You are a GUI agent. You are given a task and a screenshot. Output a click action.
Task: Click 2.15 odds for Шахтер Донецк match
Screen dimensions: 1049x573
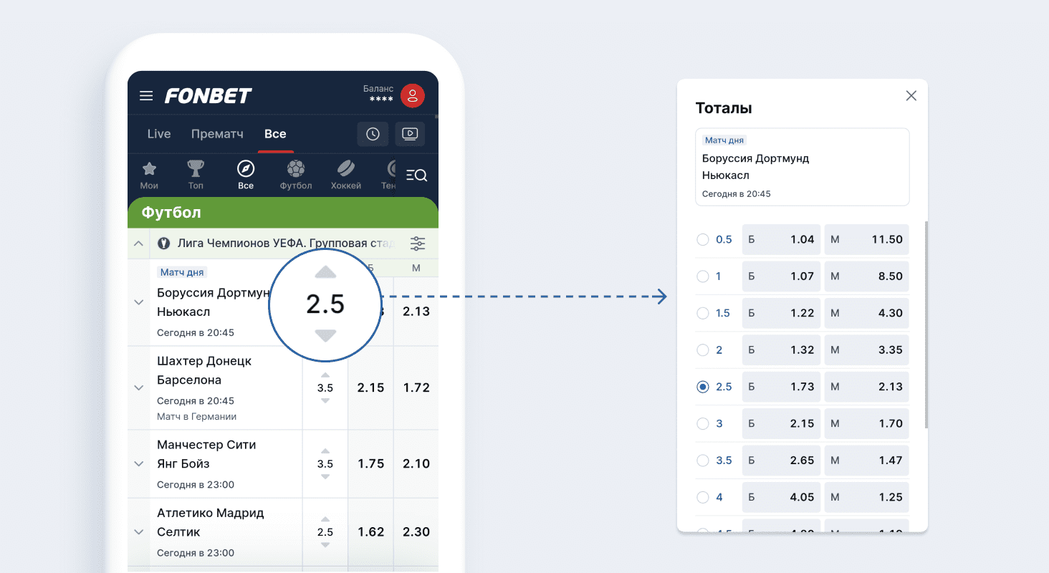[371, 387]
